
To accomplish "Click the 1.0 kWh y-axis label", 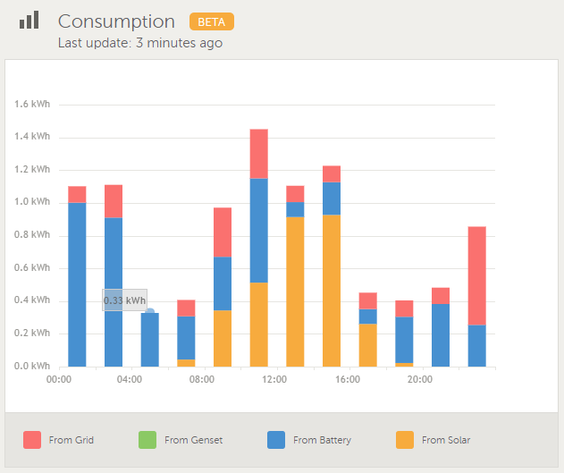I will [x=32, y=201].
